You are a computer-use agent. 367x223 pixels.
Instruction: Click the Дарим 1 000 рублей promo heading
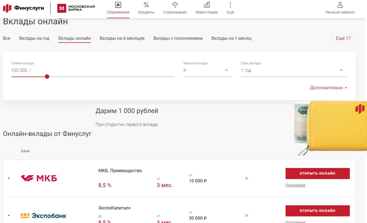(x=127, y=111)
